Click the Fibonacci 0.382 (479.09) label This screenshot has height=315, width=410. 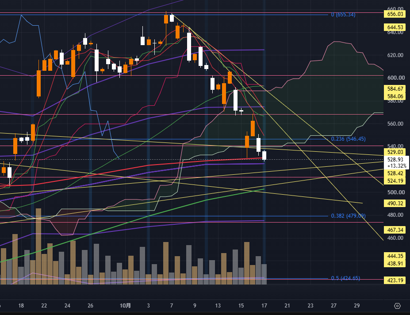click(x=348, y=216)
